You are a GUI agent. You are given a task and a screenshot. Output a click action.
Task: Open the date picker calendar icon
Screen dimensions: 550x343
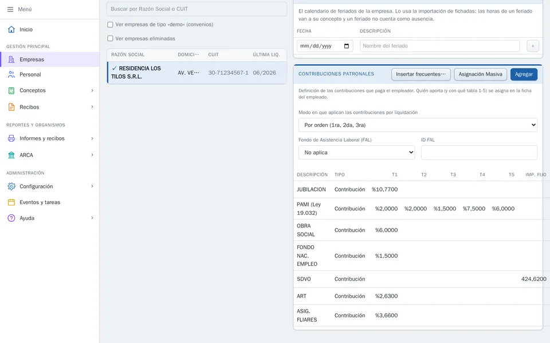(347, 46)
